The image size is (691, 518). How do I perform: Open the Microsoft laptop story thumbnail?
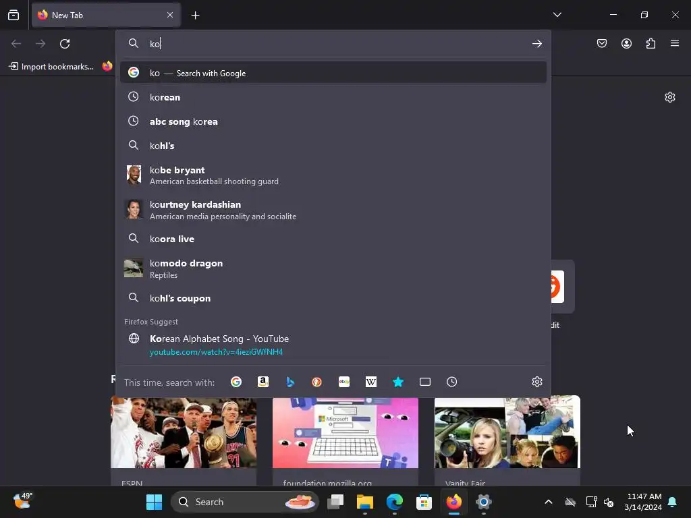tap(345, 432)
